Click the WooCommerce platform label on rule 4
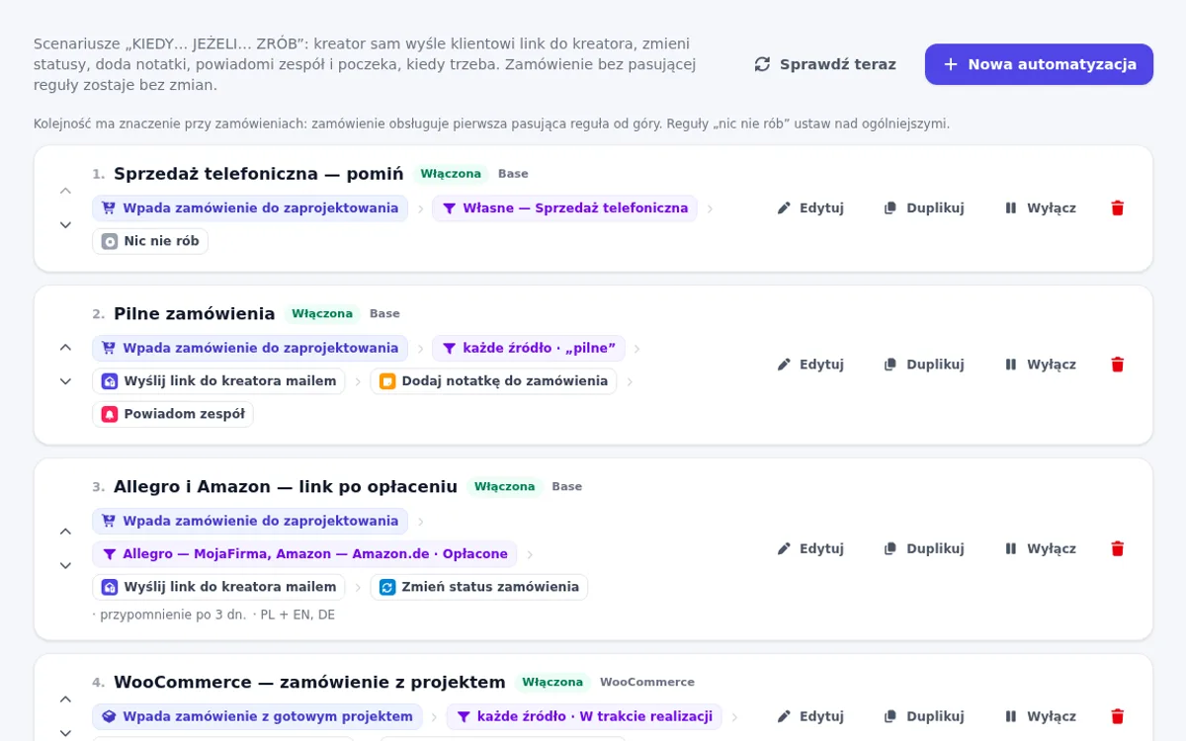This screenshot has height=741, width=1186. [x=647, y=682]
